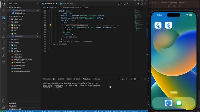Screen dimensions: 200x112
Task: Open the Source Control view
Action: click(x=3, y=17)
